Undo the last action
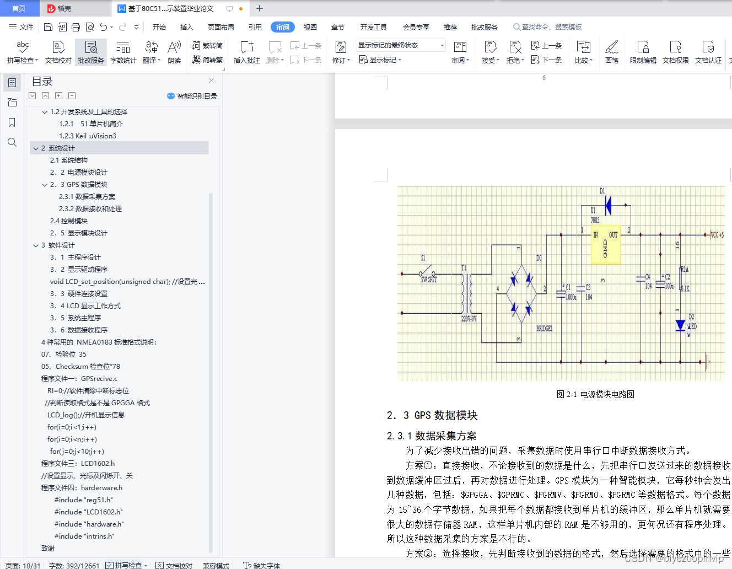Screen dimensions: 732x569 pyautogui.click(x=103, y=27)
